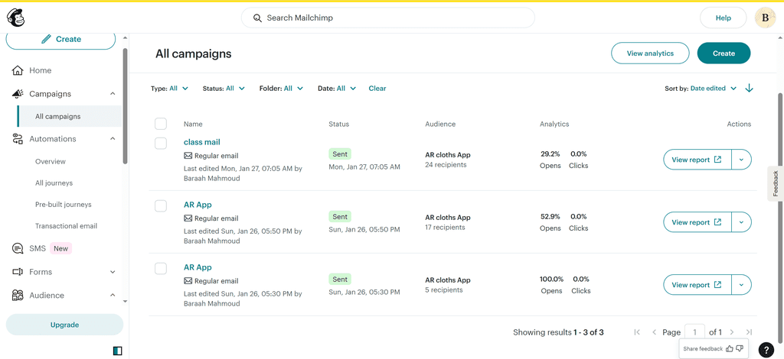View report for class mail
This screenshot has height=359, width=784.
[697, 160]
